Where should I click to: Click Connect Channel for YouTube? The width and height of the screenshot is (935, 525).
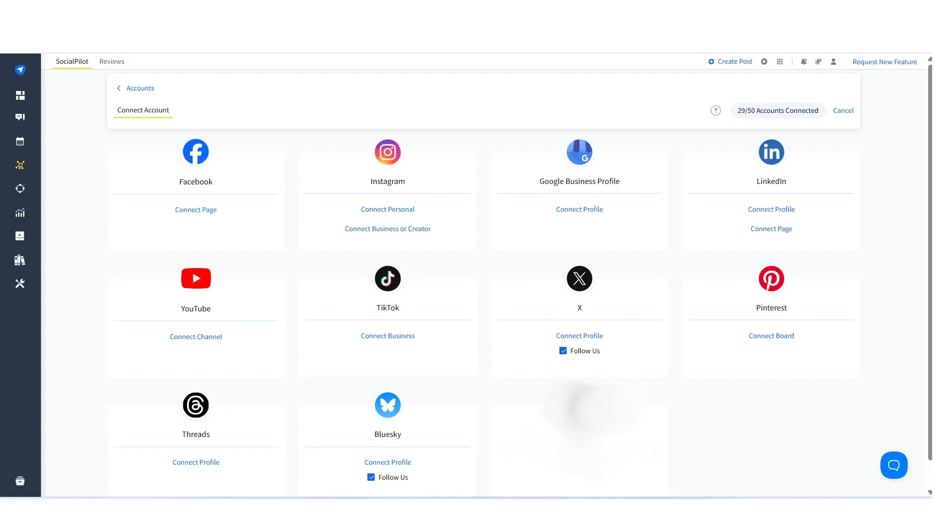point(195,336)
